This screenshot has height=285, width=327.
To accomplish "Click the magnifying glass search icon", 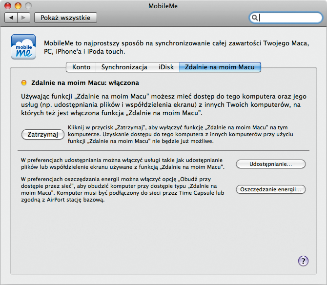I will pos(254,18).
